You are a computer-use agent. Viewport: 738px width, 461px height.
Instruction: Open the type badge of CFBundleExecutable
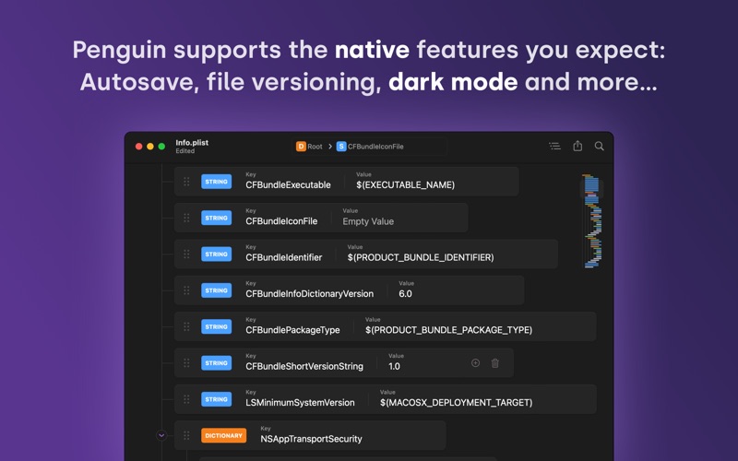coord(216,182)
